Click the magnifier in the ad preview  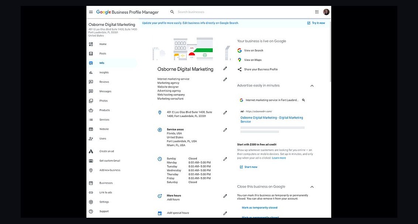[x=304, y=100]
